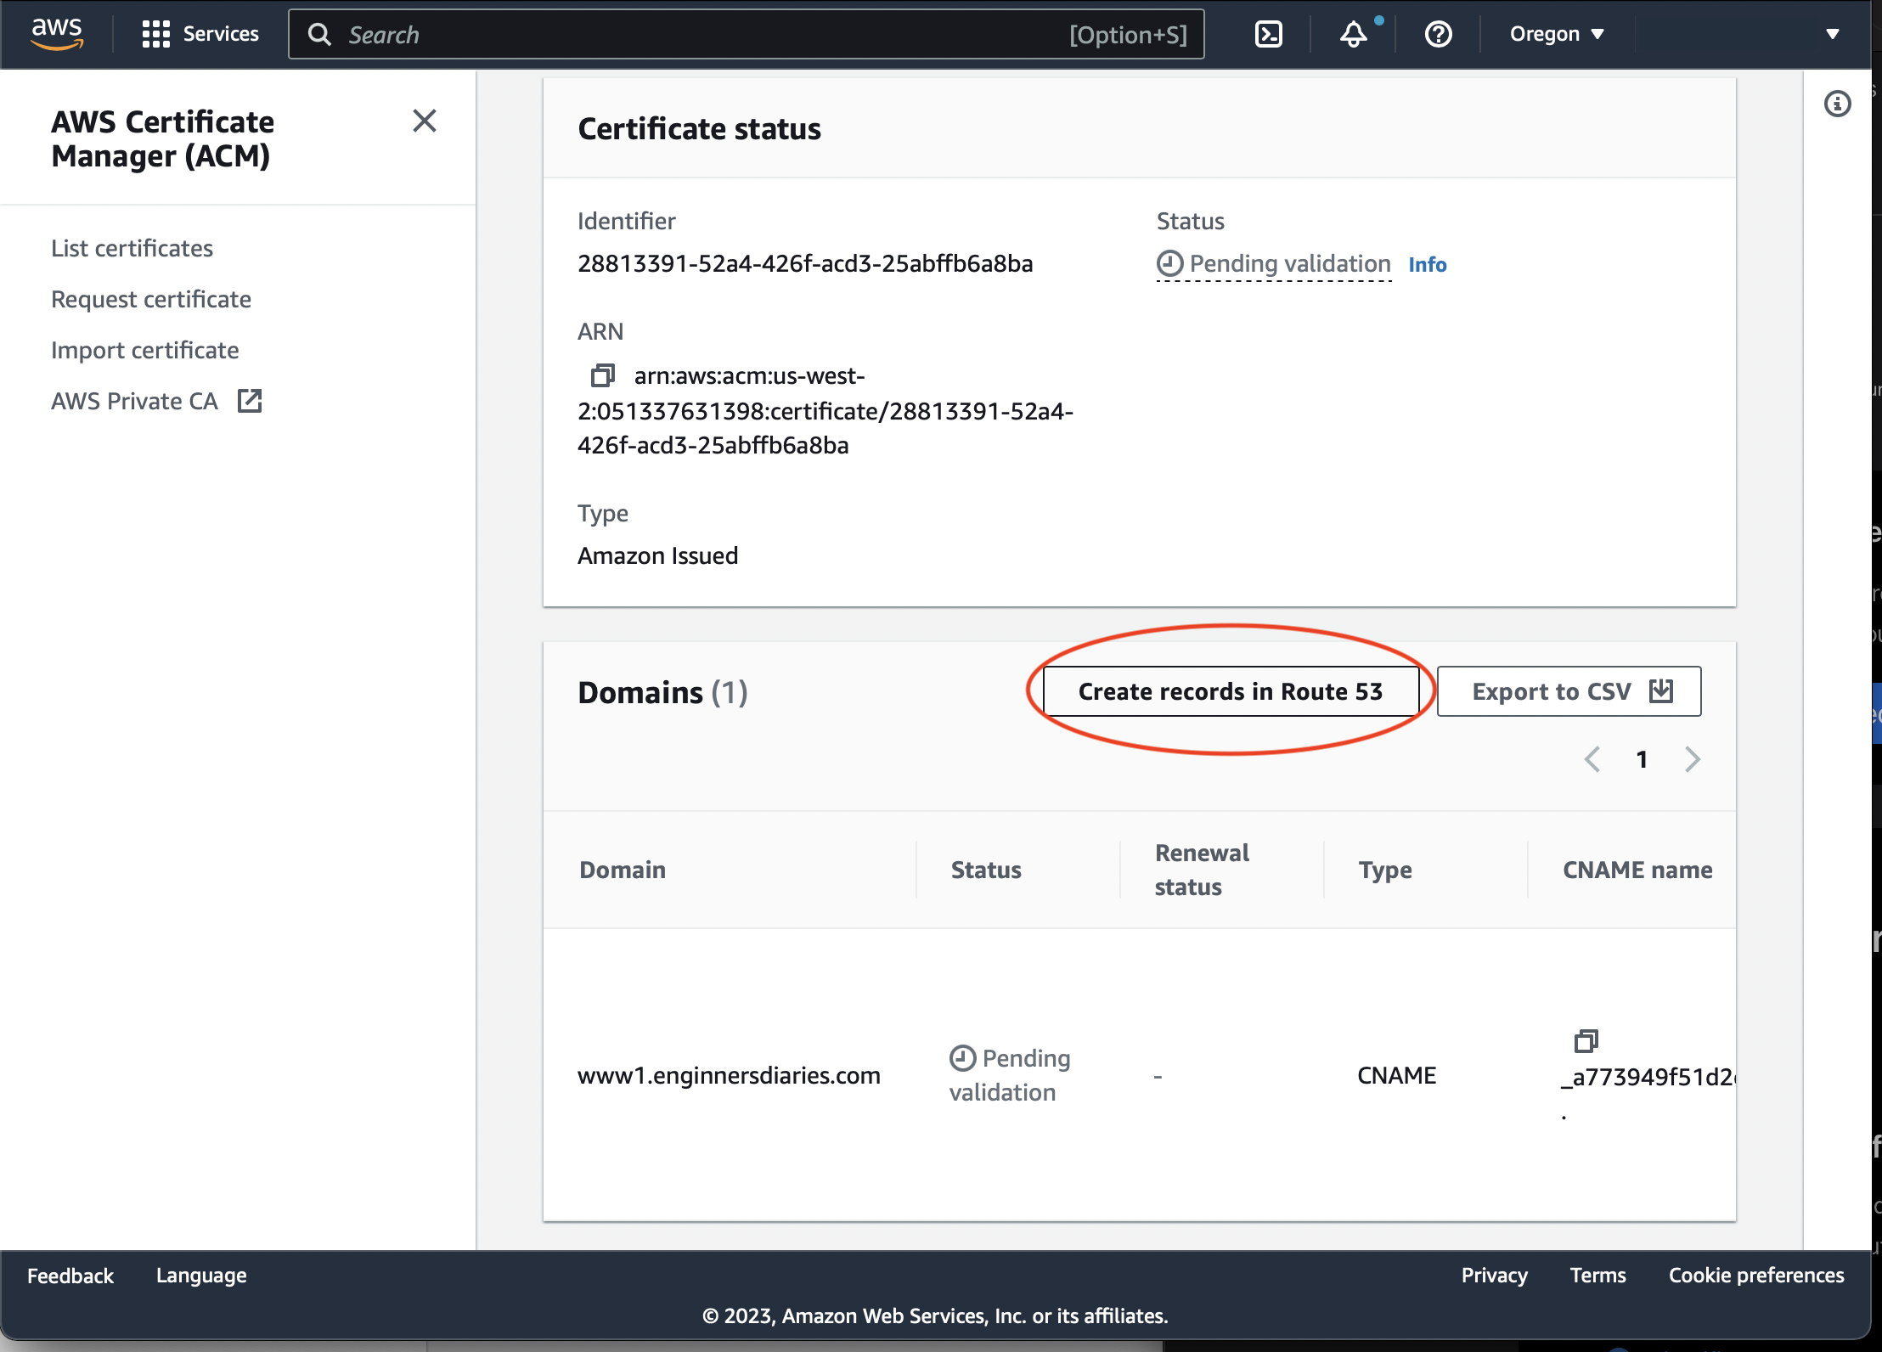
Task: Open List certificates in sidebar
Action: coord(132,248)
